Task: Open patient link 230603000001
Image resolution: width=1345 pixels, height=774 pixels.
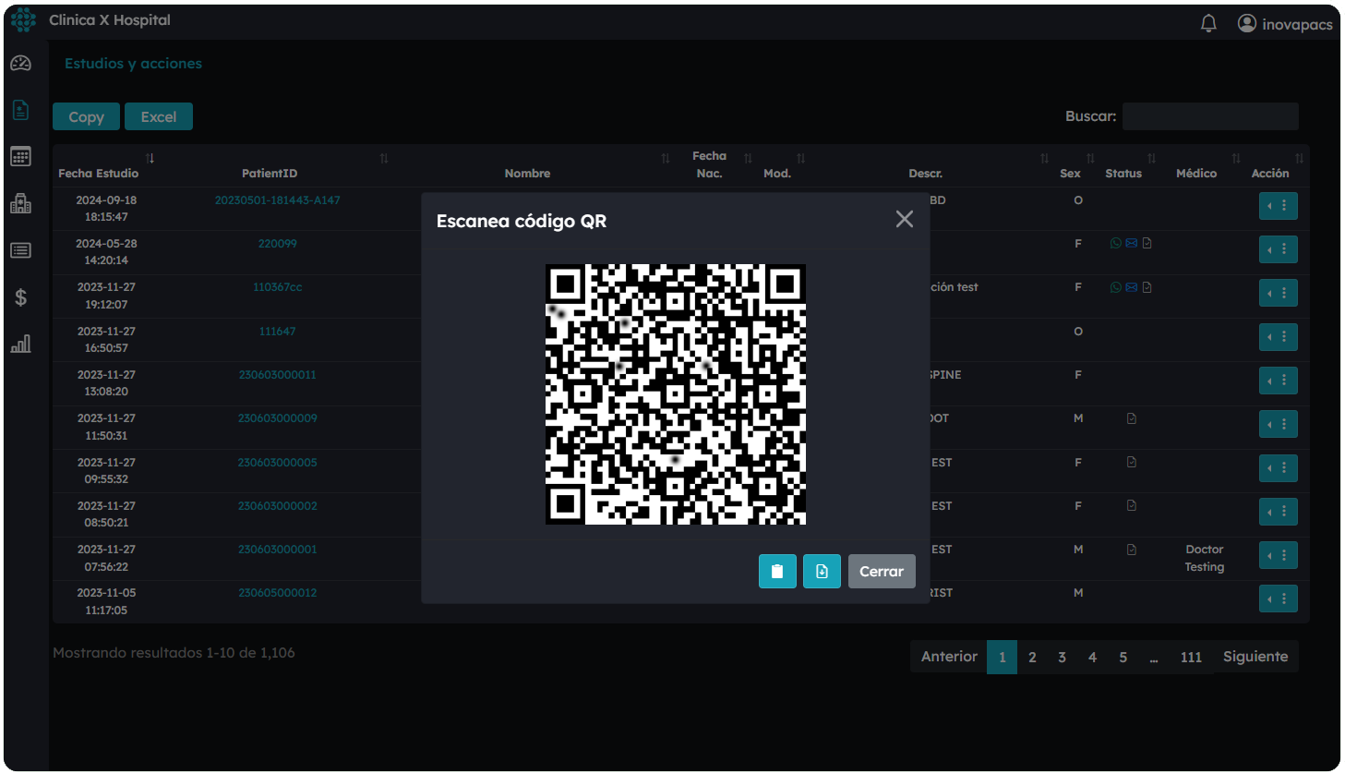Action: [277, 550]
